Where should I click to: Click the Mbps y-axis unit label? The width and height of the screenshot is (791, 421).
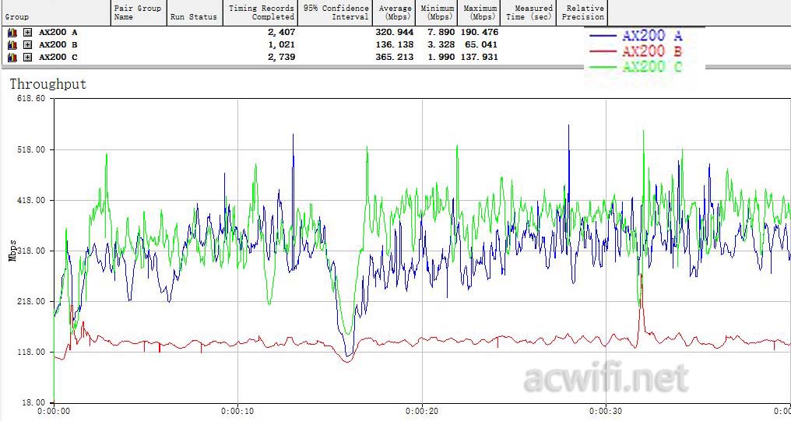[x=12, y=251]
